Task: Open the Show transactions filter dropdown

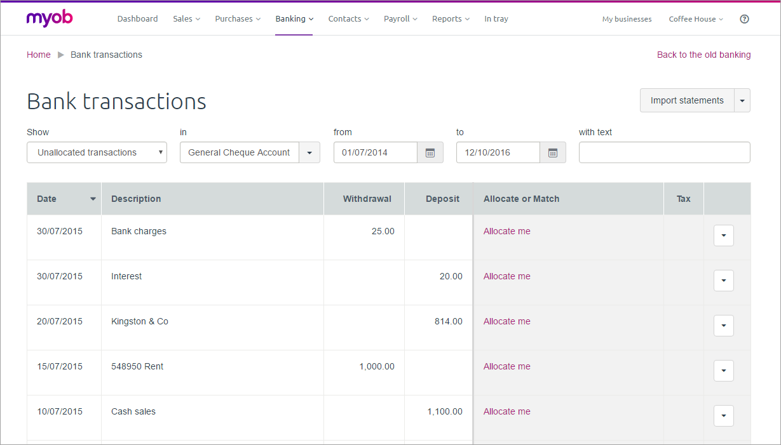Action: 97,153
